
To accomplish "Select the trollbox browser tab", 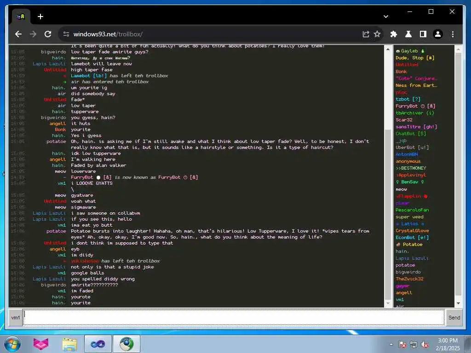I will coord(21,17).
